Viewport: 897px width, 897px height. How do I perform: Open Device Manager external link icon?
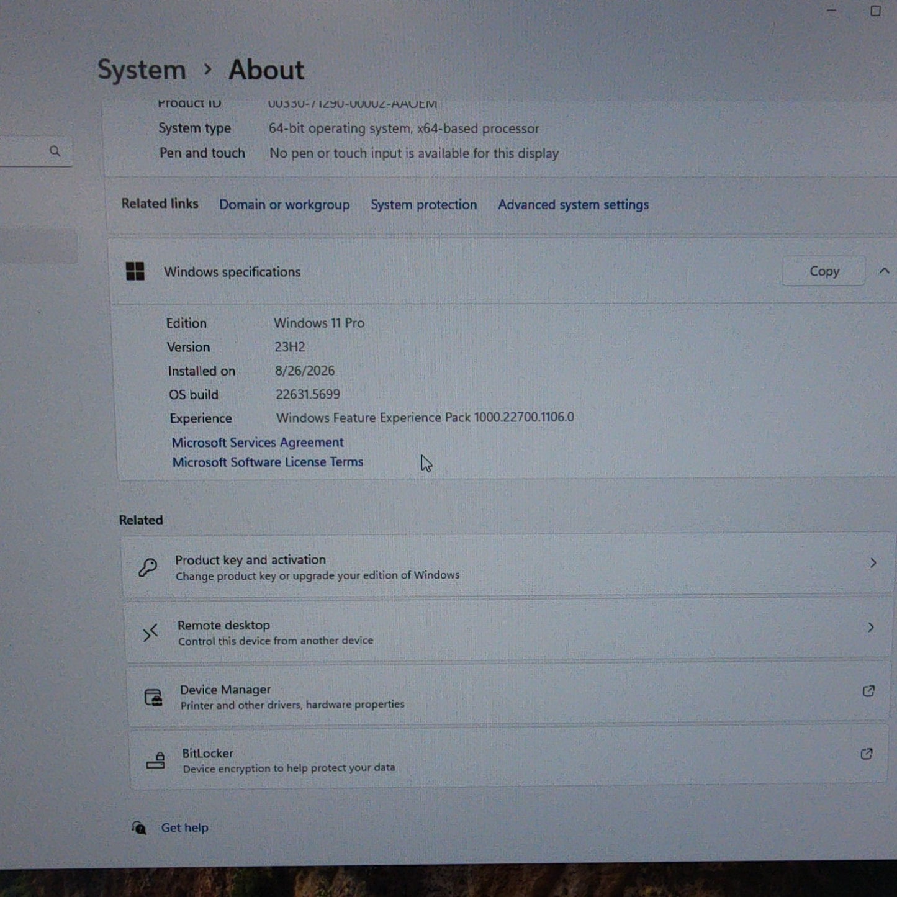[868, 691]
